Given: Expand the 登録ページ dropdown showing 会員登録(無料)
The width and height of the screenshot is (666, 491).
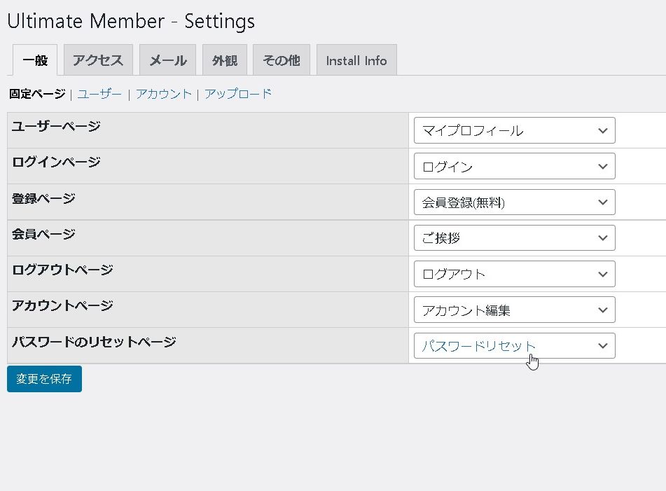Looking at the screenshot, I should coord(514,202).
